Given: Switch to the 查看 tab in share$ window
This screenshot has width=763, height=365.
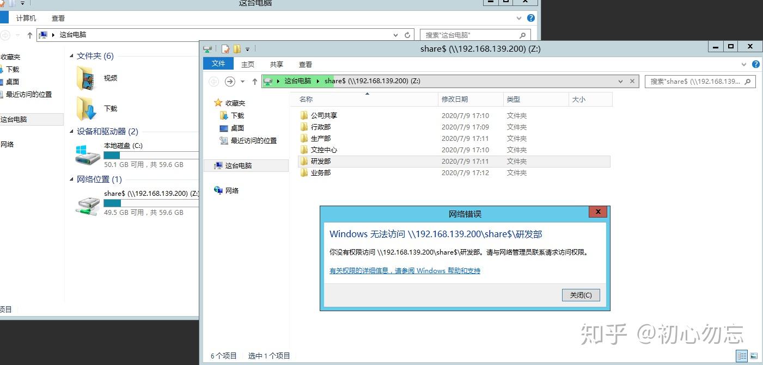Looking at the screenshot, I should (306, 64).
